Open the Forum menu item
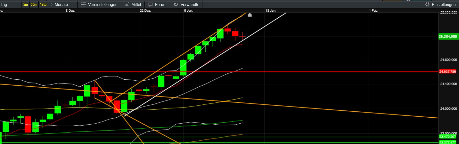The width and height of the screenshot is (459, 144). point(161,5)
